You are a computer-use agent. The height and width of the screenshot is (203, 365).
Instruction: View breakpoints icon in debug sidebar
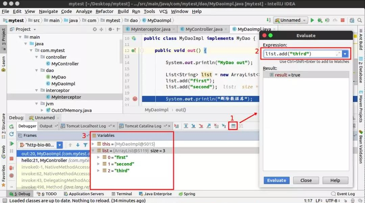click(x=11, y=168)
